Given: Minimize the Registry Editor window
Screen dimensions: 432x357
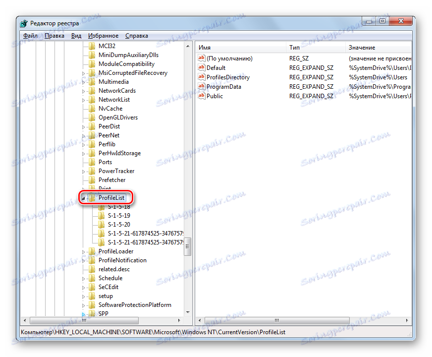Looking at the screenshot, I should tap(369, 21).
